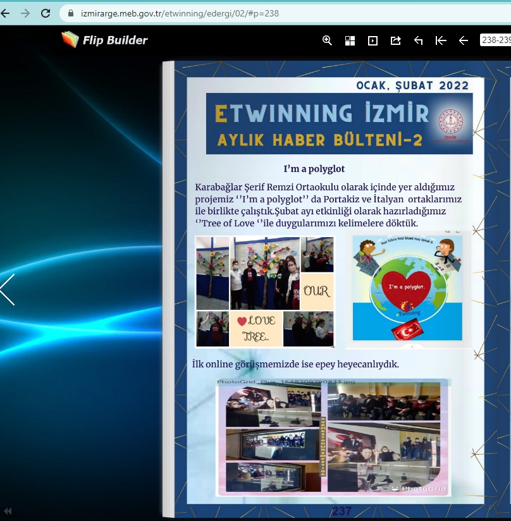Start auto flip playback
The height and width of the screenshot is (521, 511).
372,40
